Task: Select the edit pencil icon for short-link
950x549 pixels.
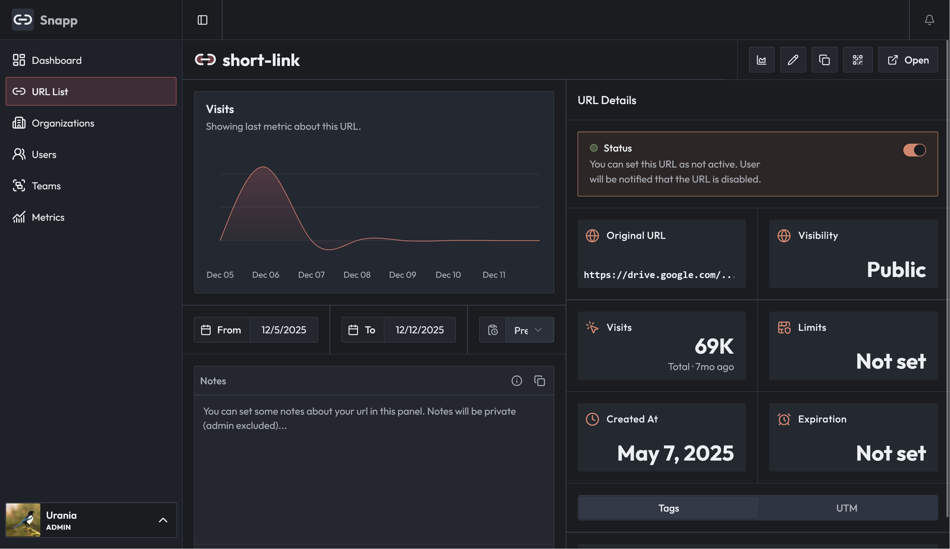Action: [793, 60]
